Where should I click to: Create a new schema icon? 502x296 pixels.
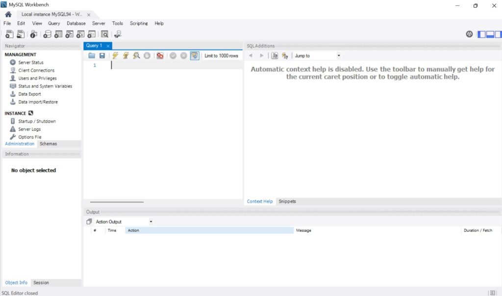point(47,34)
